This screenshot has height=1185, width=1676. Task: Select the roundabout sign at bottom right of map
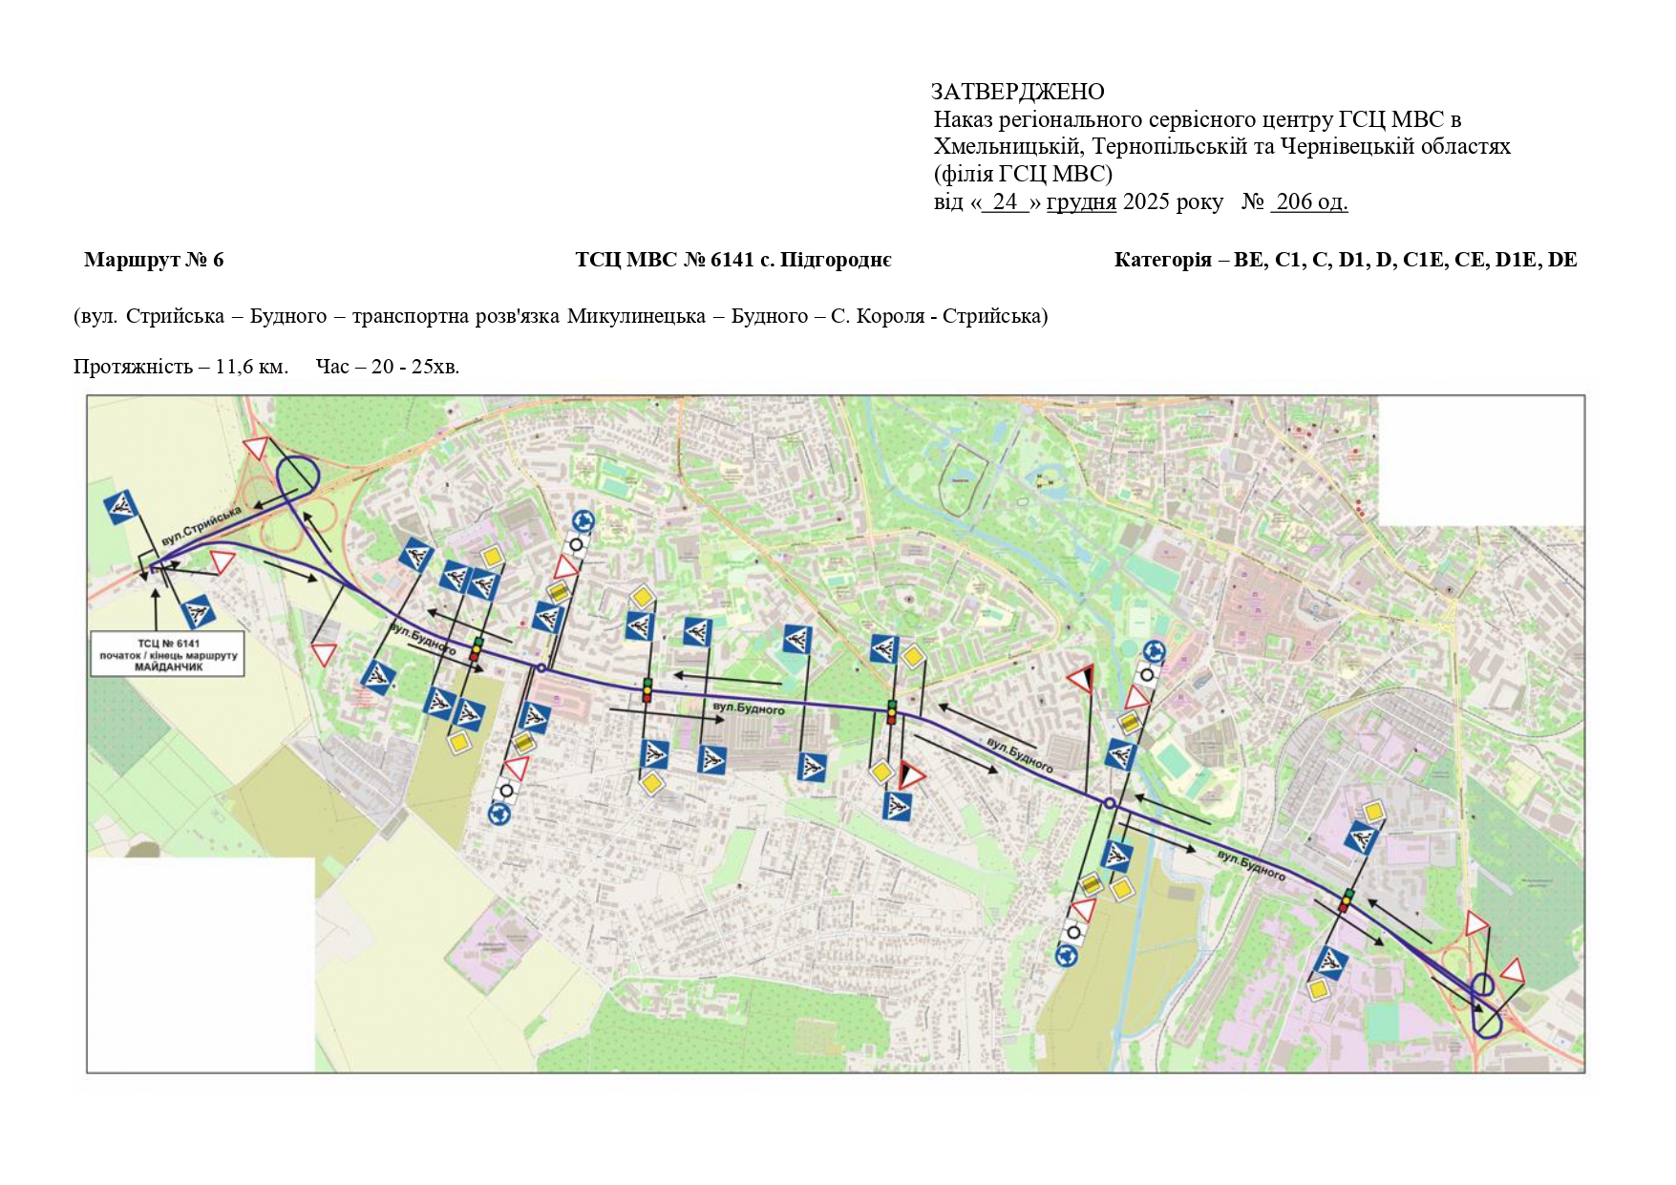pyautogui.click(x=1066, y=954)
